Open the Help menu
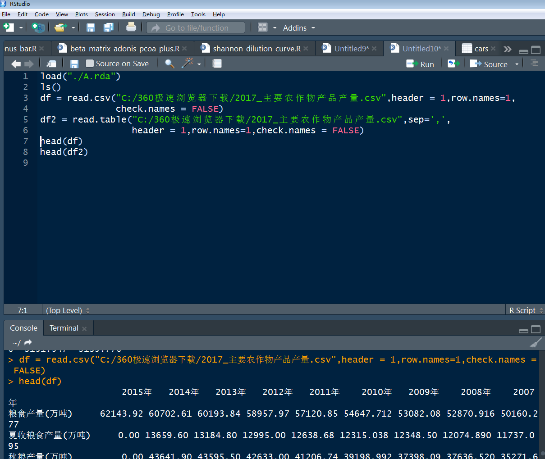545x459 pixels. click(x=219, y=14)
